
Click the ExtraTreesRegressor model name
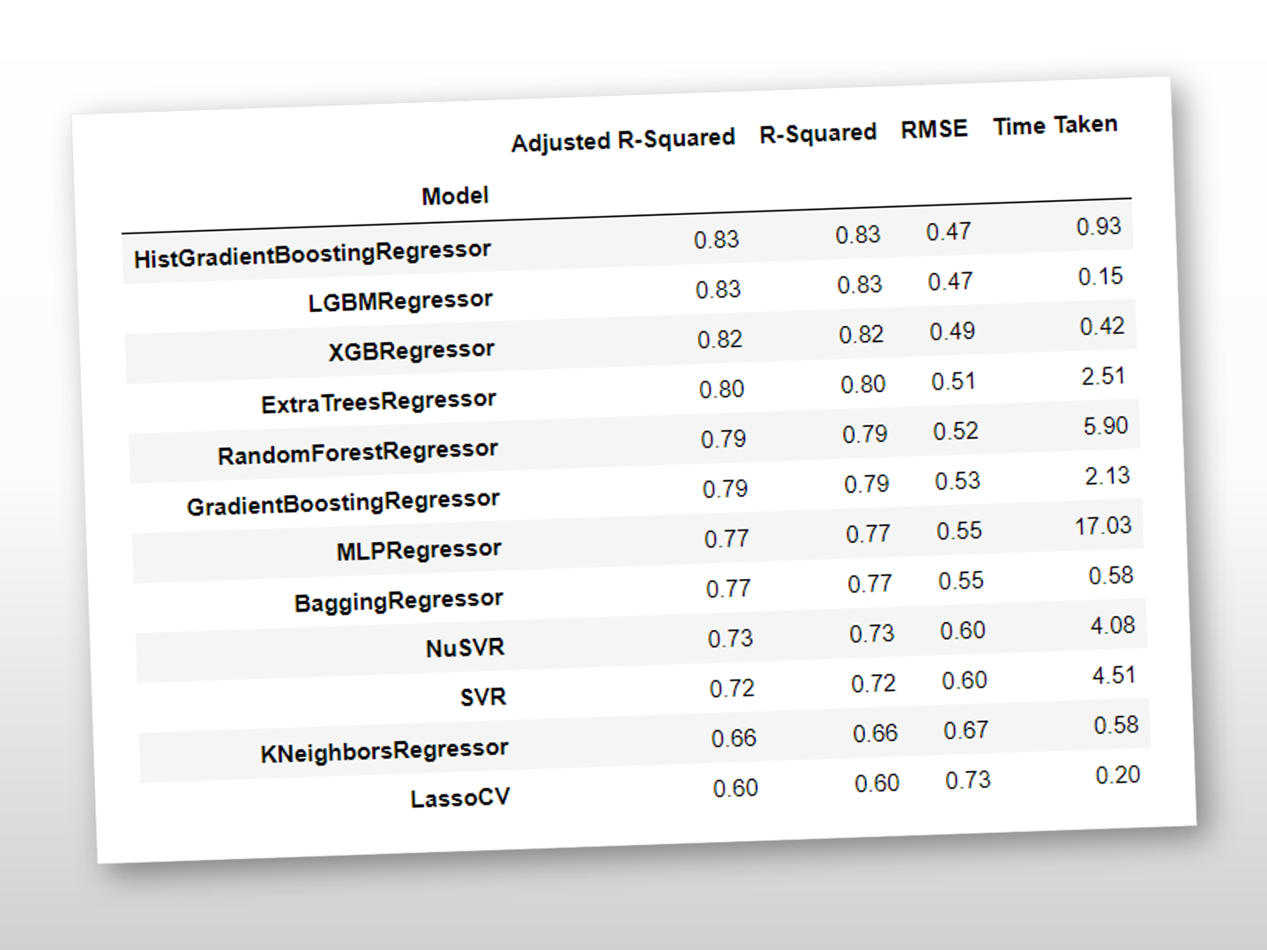[x=378, y=402]
